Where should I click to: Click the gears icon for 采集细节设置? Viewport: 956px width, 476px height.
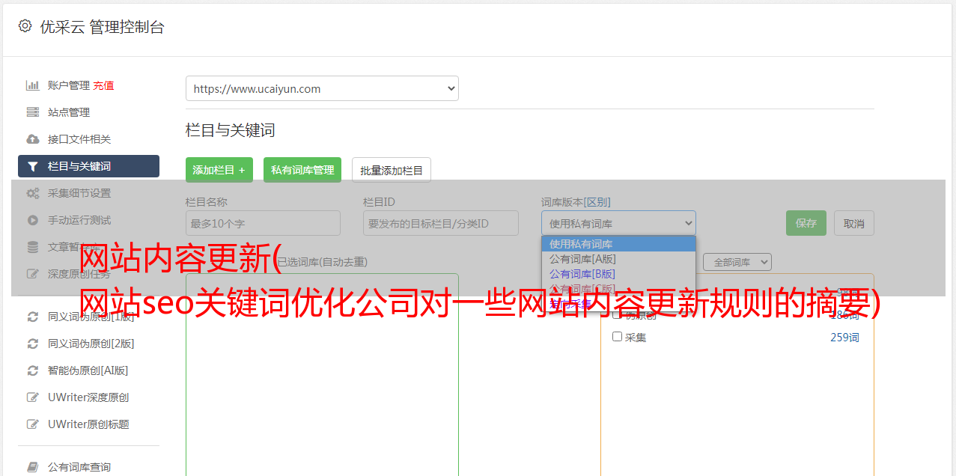point(32,193)
